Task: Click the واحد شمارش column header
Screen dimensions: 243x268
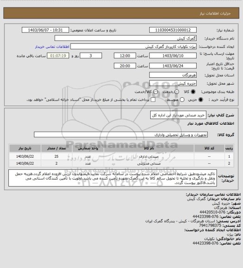Action: tap(88, 148)
